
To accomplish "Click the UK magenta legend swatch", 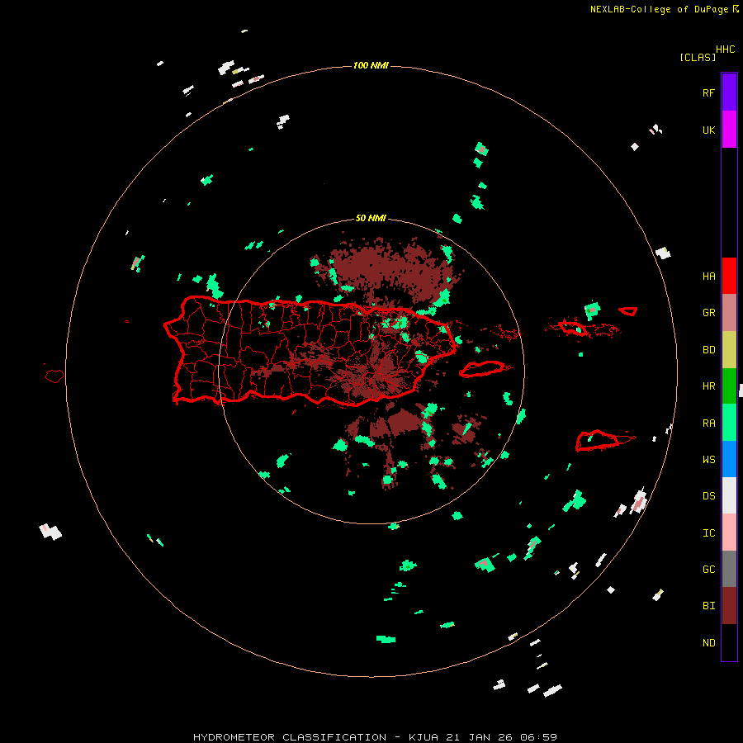I will [x=729, y=130].
